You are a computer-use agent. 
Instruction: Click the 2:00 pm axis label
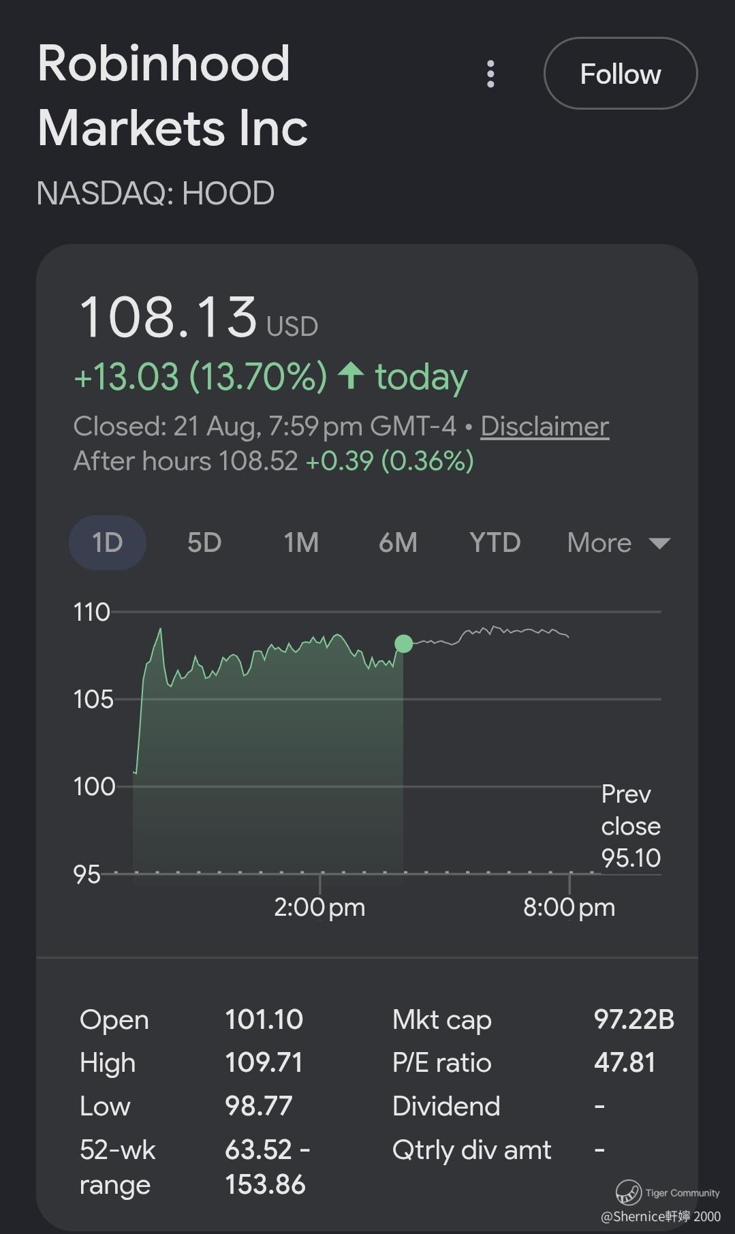319,908
